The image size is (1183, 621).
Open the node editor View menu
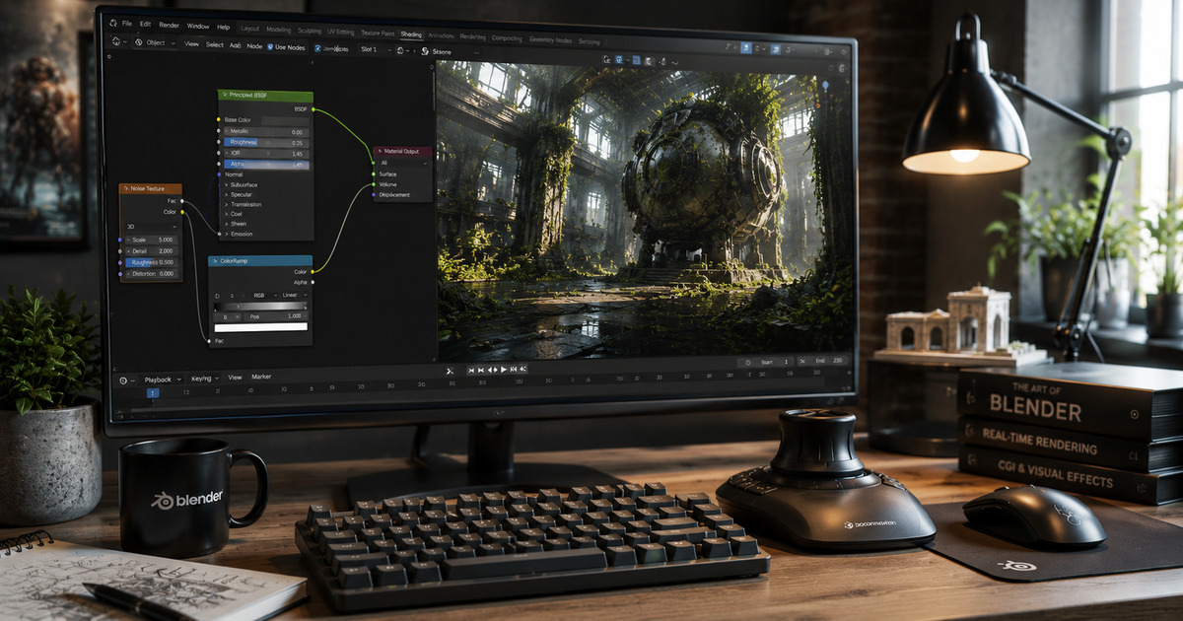coord(191,44)
